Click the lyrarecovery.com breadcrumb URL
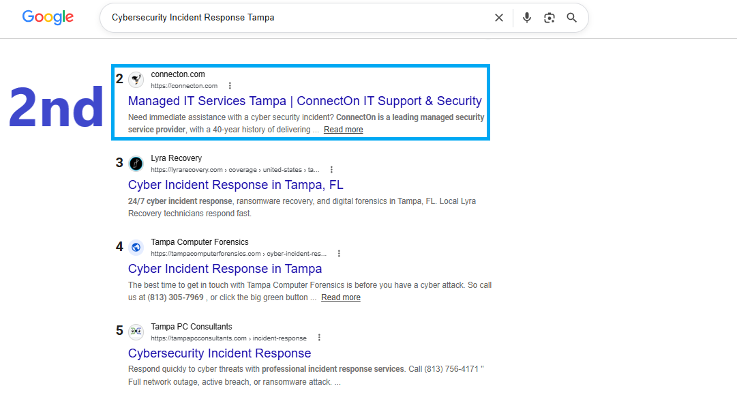The width and height of the screenshot is (737, 395). [235, 170]
